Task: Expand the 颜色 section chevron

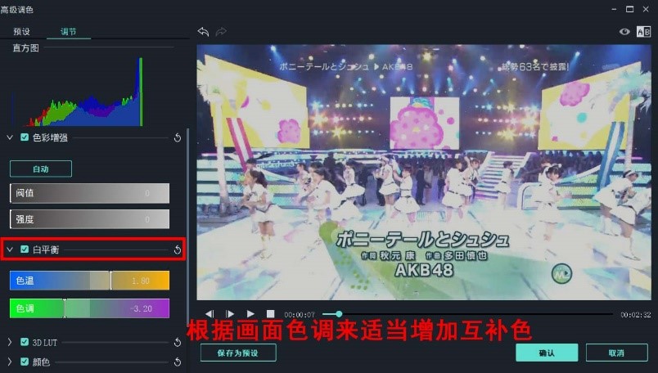Action: tap(10, 362)
